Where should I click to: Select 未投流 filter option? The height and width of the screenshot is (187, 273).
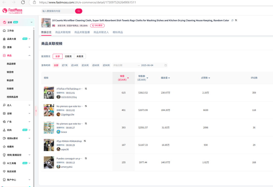click(x=80, y=56)
